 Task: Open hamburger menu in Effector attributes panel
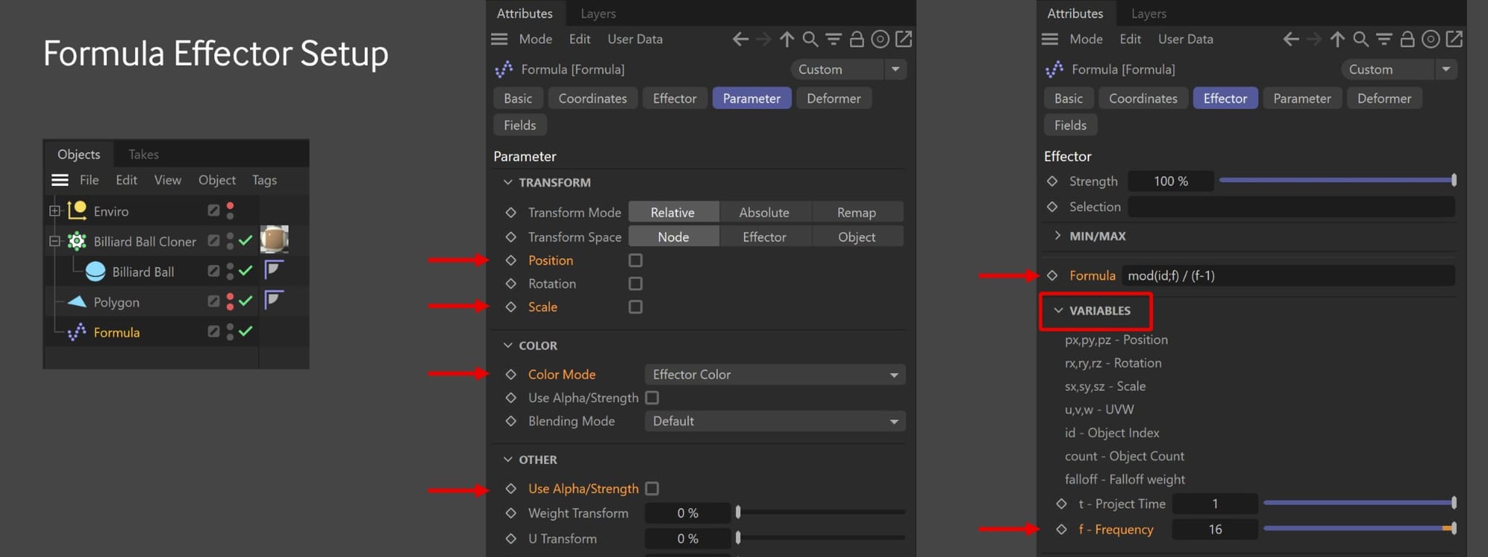tap(1050, 39)
